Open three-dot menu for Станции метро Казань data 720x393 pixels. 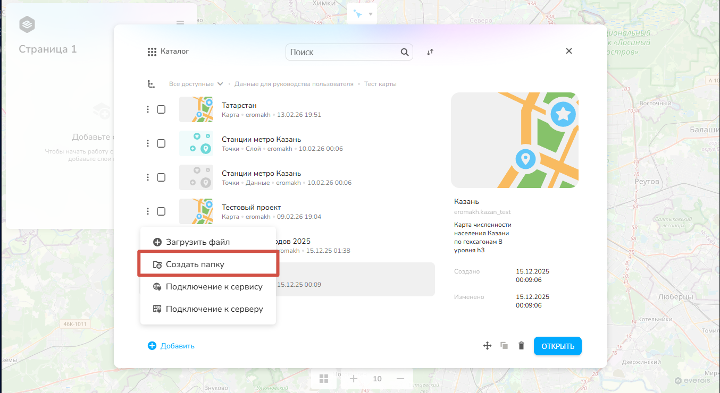[x=148, y=177]
